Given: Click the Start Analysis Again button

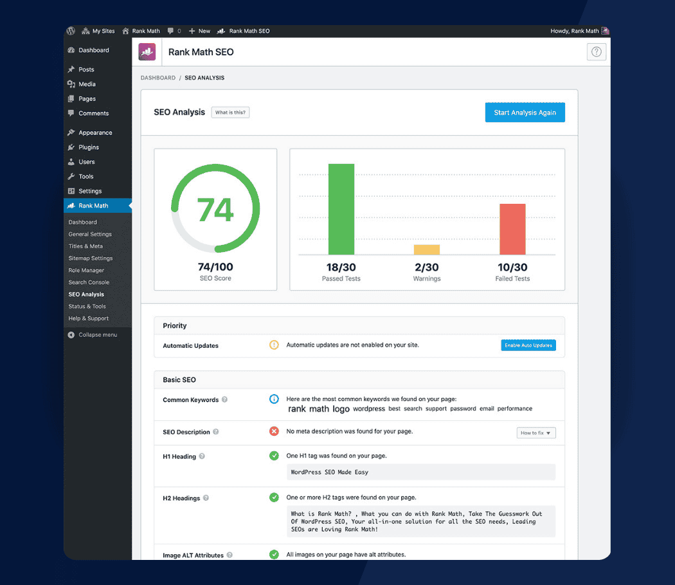Looking at the screenshot, I should pyautogui.click(x=525, y=113).
